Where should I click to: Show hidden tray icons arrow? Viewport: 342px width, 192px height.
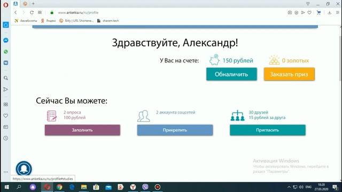289,187
